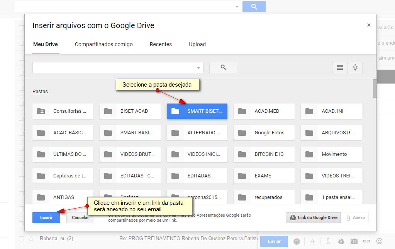
Task: Tick the checkbox for Roberta, eu email
Action: pos(21,239)
